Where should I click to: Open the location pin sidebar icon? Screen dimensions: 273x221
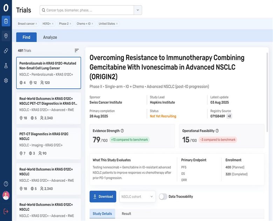tap(6, 36)
